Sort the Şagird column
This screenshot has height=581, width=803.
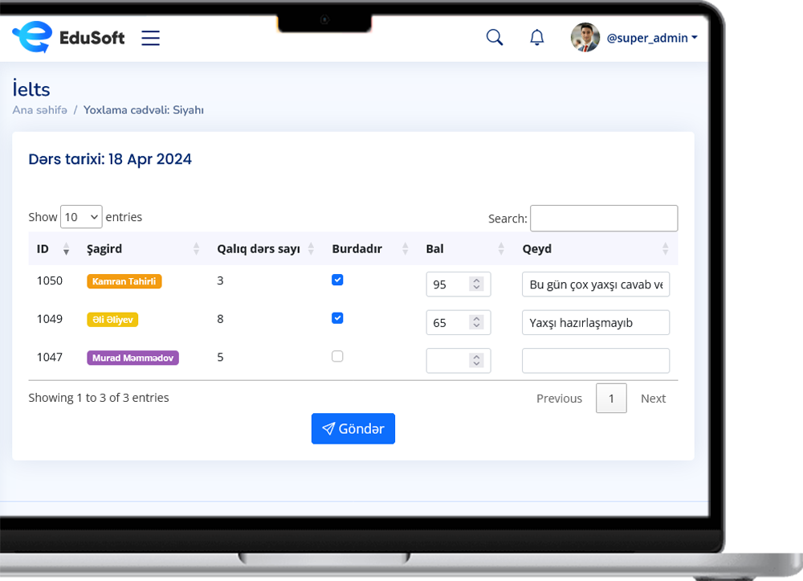197,249
